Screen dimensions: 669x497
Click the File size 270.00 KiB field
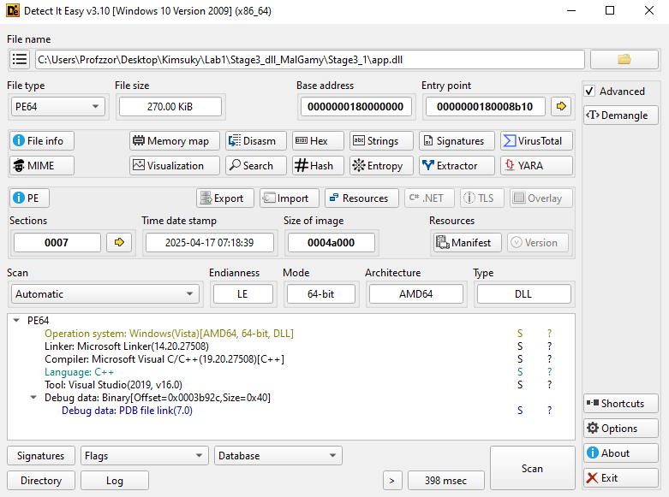[x=170, y=106]
